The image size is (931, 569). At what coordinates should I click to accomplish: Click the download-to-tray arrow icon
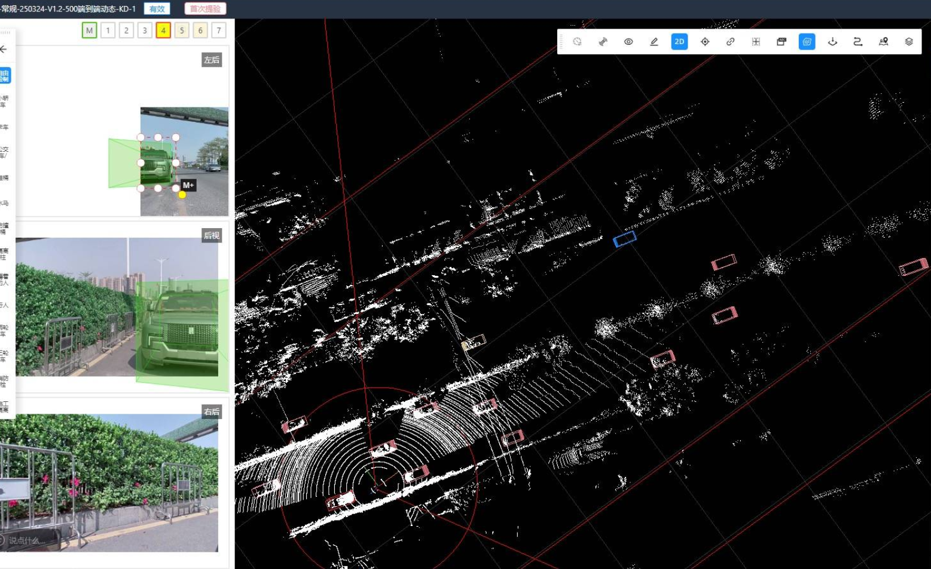pyautogui.click(x=832, y=42)
